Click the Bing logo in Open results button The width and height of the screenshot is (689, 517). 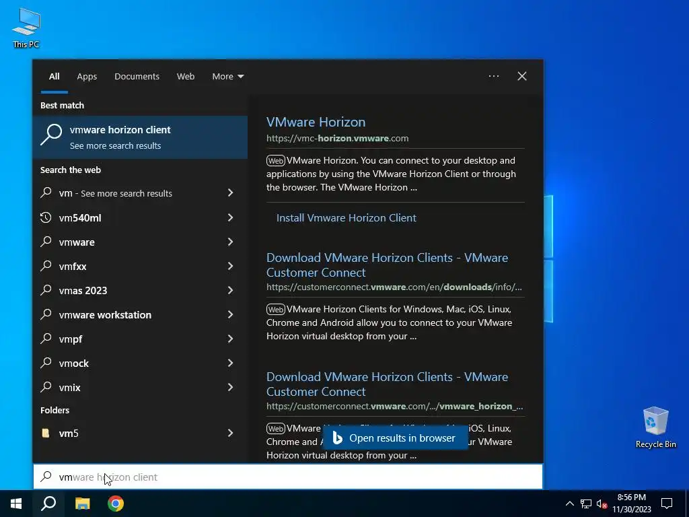[337, 438]
